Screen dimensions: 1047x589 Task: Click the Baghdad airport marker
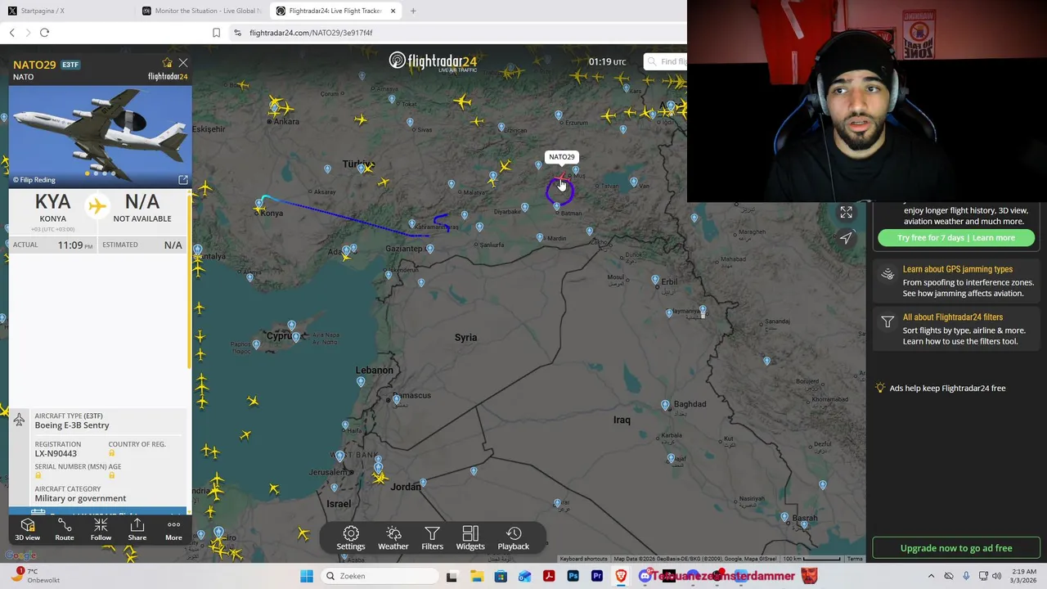pyautogui.click(x=665, y=404)
